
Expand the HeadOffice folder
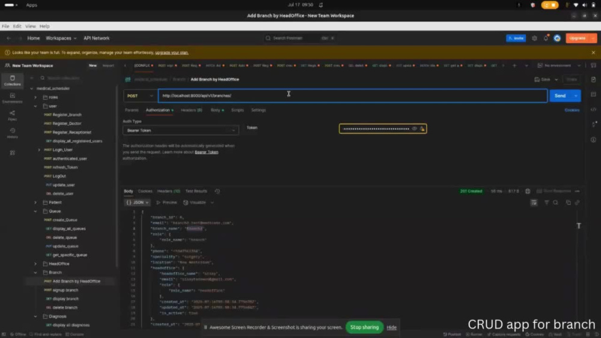point(35,264)
